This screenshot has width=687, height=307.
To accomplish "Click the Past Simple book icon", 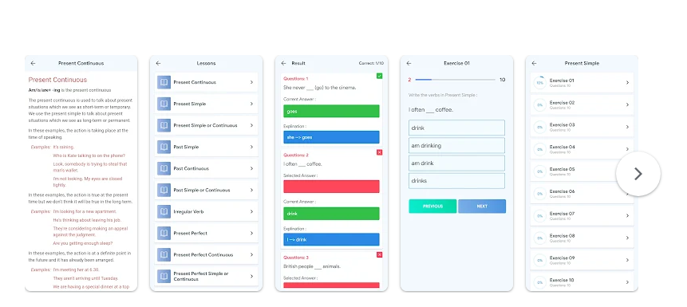I will coord(164,148).
